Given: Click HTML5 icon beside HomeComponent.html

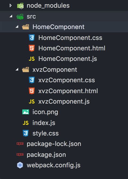Looking at the screenshot, I should click(32, 48).
